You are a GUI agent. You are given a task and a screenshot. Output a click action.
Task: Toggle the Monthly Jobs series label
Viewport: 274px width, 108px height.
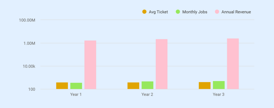(195, 12)
